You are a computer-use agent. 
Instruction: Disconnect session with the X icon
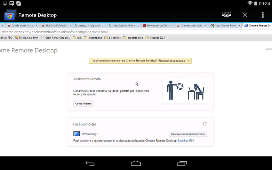point(245,15)
